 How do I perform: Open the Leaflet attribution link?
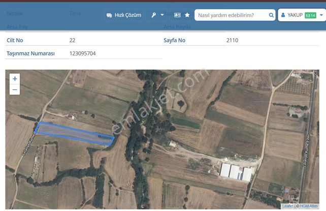click(x=288, y=206)
